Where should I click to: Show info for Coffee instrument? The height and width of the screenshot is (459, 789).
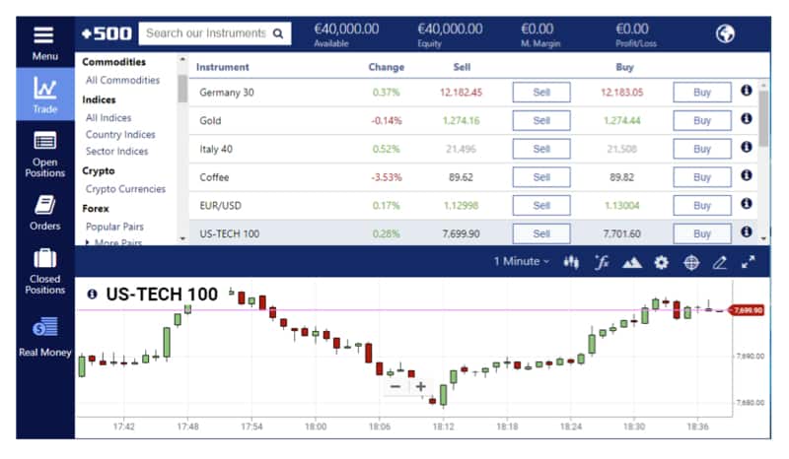tap(747, 175)
